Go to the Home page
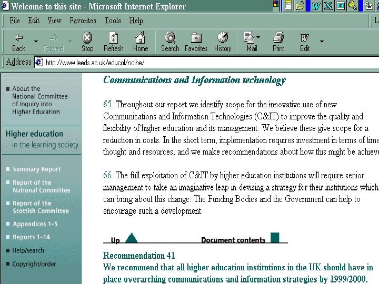The height and width of the screenshot is (284, 379). coord(141,42)
